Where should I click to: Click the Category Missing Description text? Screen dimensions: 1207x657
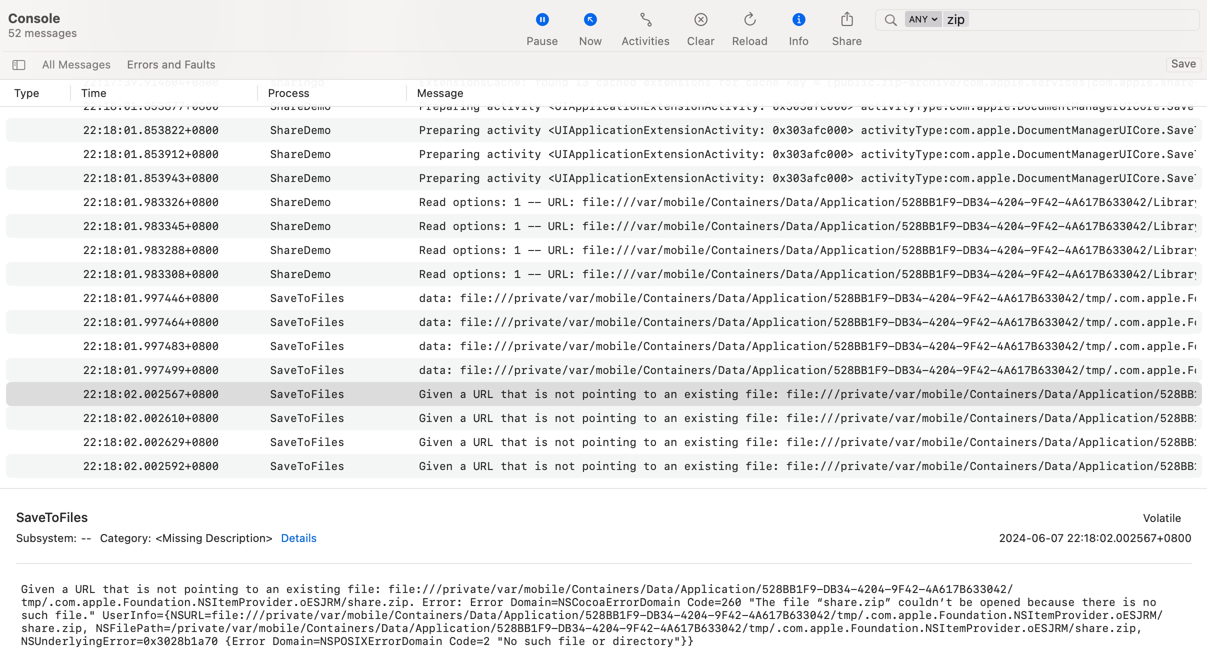click(186, 538)
